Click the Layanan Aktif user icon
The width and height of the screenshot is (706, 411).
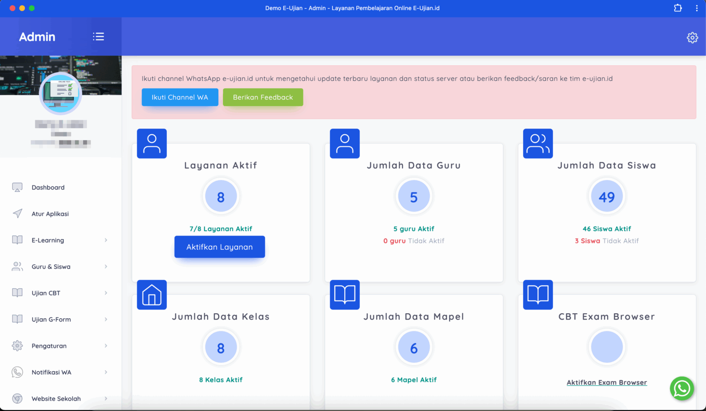point(152,144)
